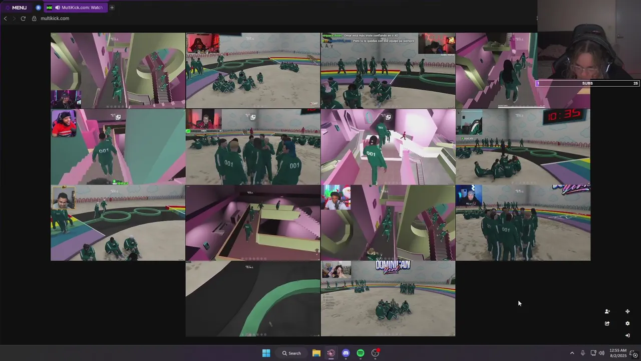Open the active browser taskbar icon

pos(331,353)
